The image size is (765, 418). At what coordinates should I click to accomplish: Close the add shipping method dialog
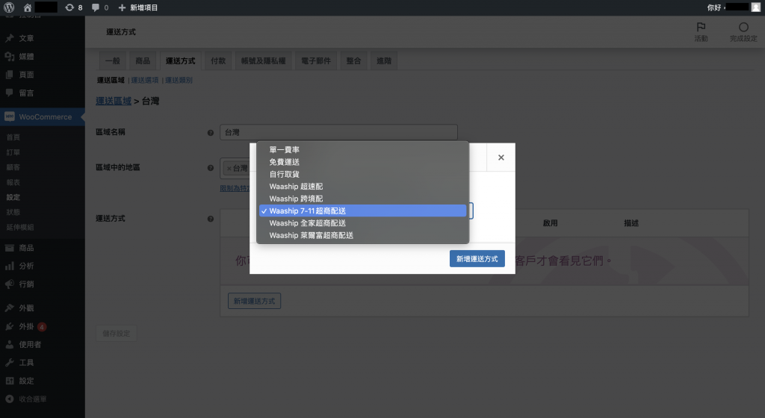tap(501, 157)
